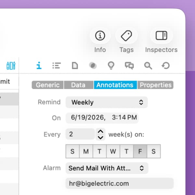Switch to the Document inspector icon
The width and height of the screenshot is (195, 195).
pos(75,65)
